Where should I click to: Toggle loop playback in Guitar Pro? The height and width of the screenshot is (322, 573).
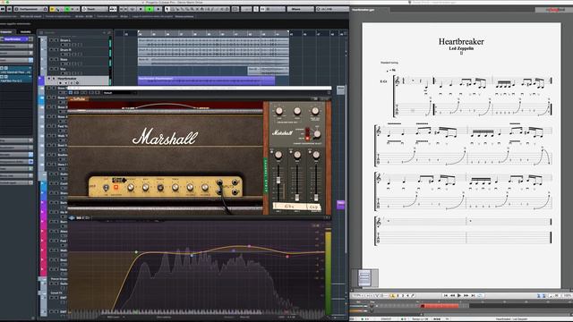click(x=480, y=295)
